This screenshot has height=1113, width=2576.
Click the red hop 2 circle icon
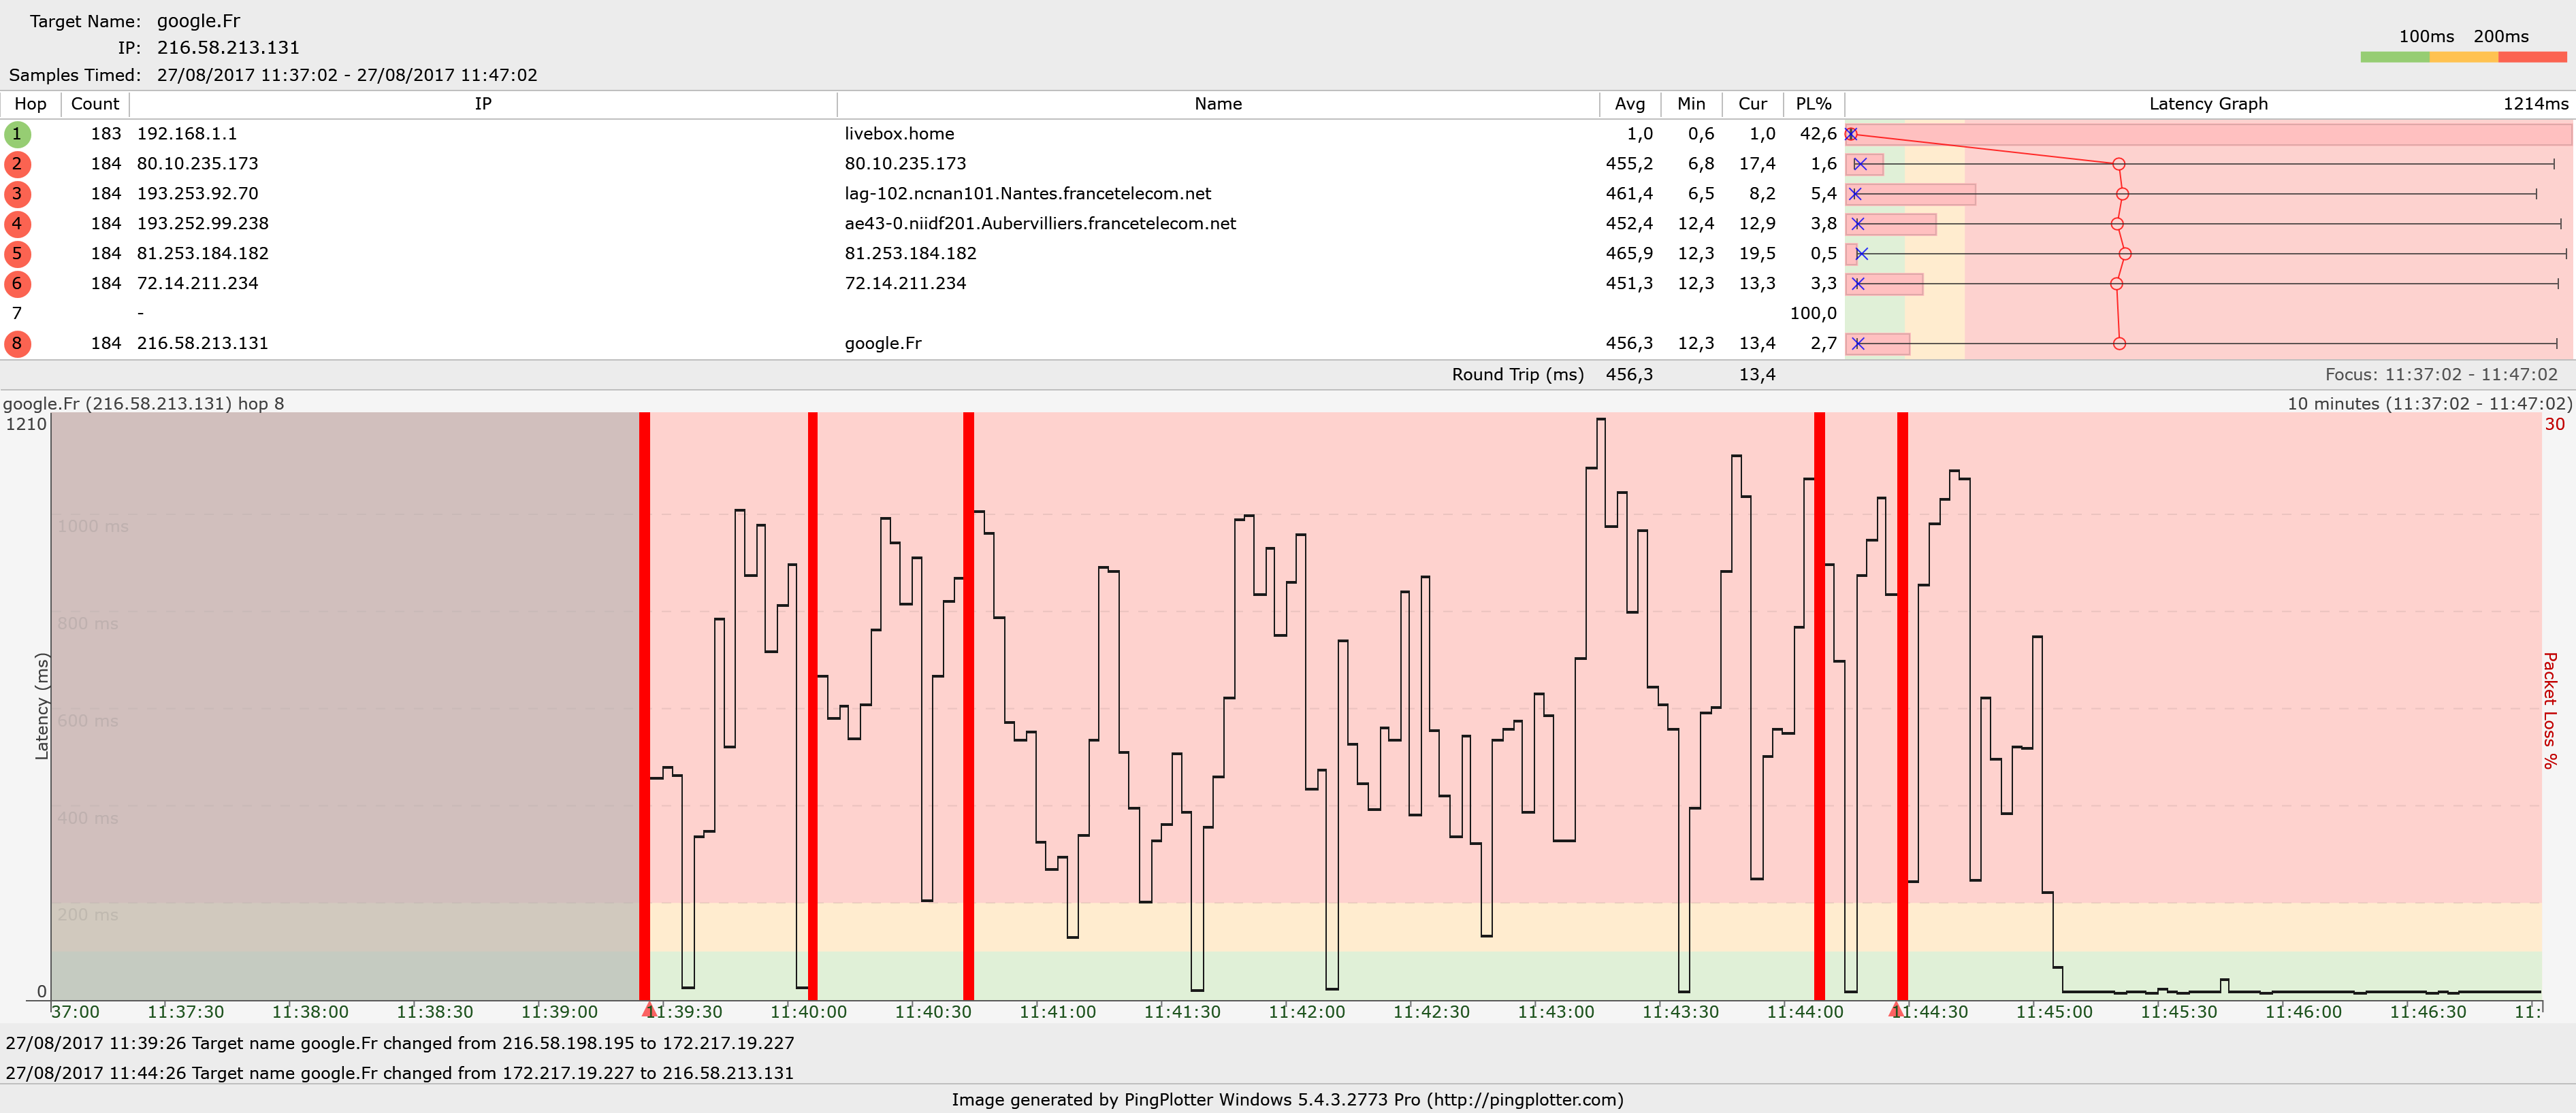pyautogui.click(x=17, y=164)
